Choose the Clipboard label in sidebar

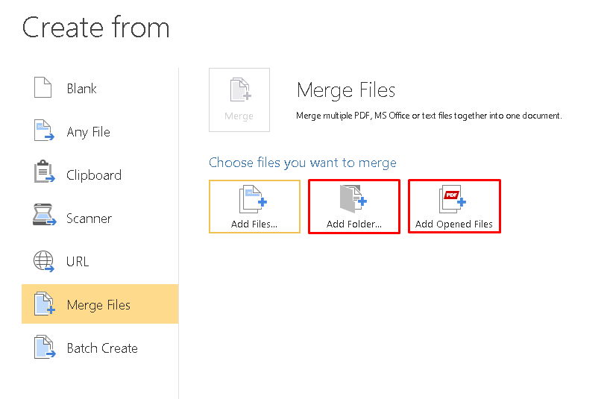[x=94, y=175]
